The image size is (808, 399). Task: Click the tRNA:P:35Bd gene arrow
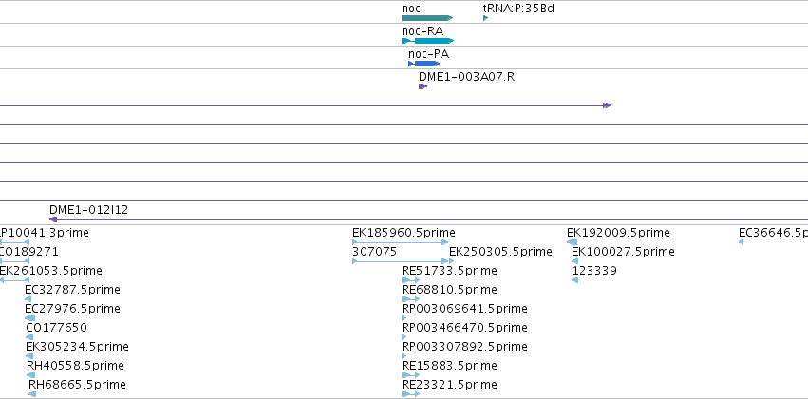tap(485, 18)
